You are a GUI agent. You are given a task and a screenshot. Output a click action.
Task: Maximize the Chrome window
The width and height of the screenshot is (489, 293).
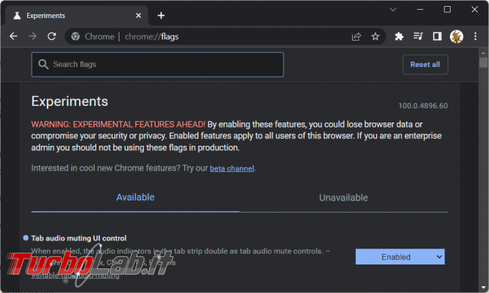click(447, 9)
